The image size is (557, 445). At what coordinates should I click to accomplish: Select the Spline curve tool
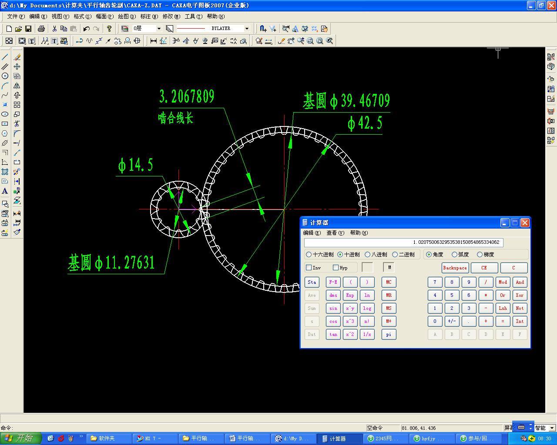(5, 95)
